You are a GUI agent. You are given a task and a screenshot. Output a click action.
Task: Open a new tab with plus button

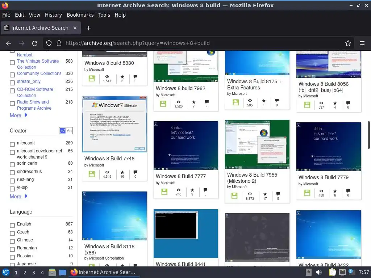coord(88,28)
